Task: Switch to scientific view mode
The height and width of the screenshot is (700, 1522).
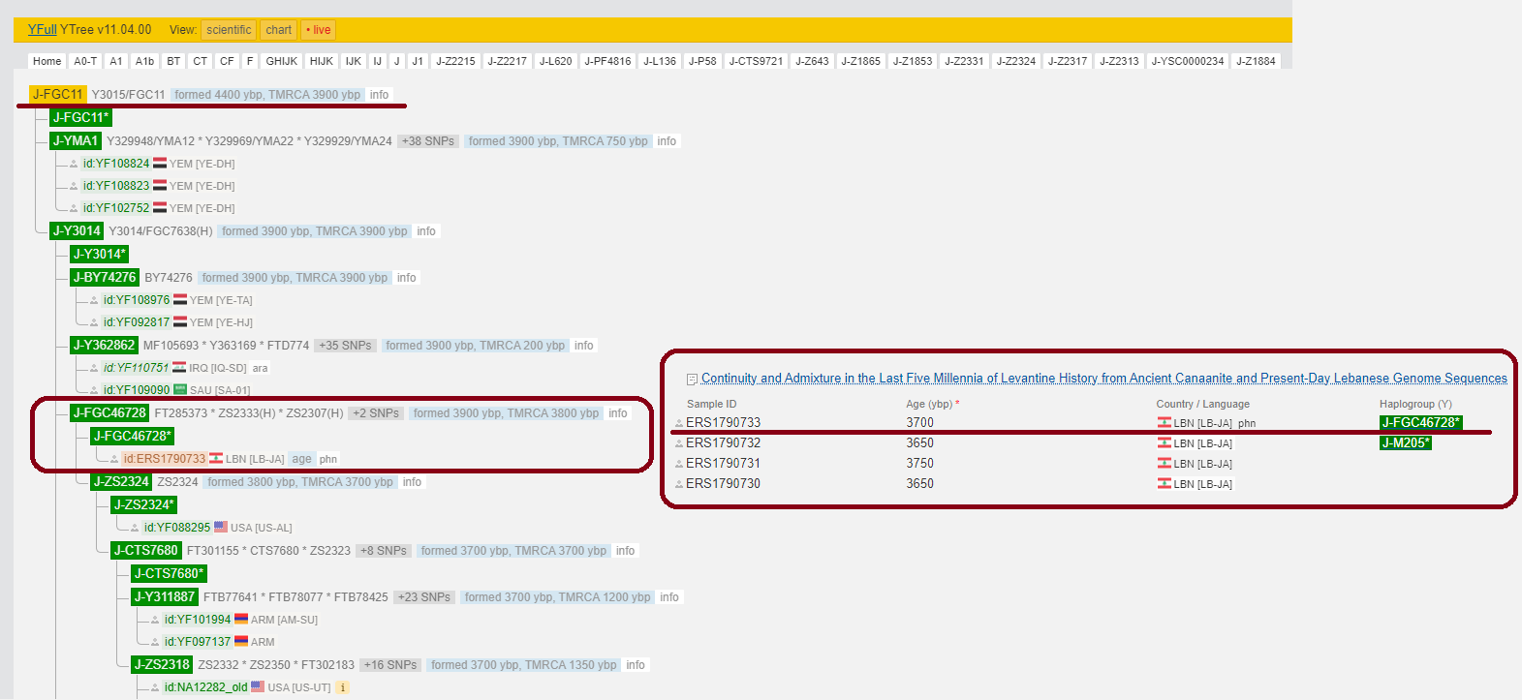Action: (x=229, y=30)
